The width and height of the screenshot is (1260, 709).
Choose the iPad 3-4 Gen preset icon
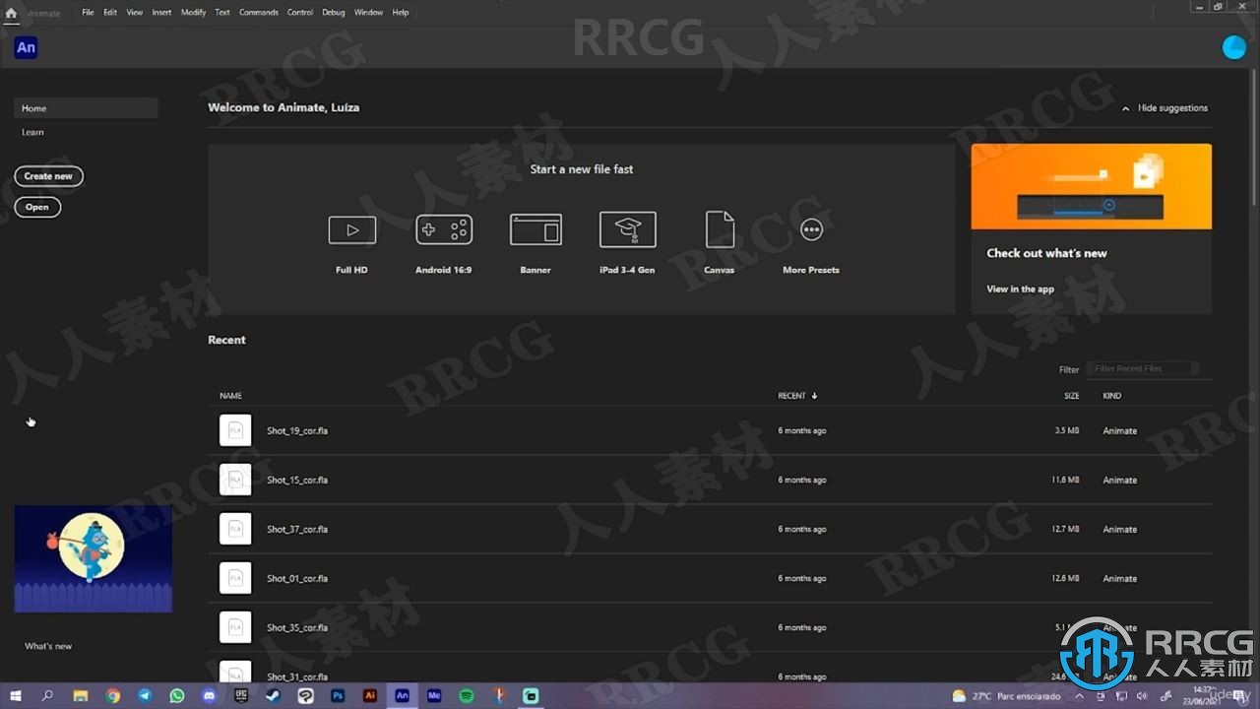tap(627, 230)
